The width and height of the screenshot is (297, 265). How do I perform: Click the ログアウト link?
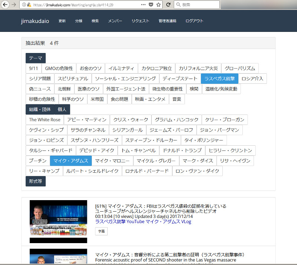click(x=194, y=21)
